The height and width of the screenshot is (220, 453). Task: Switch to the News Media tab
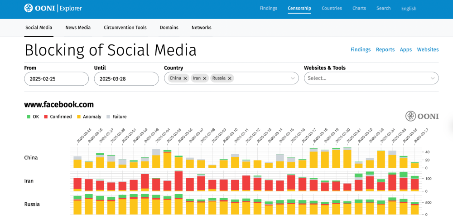tap(78, 28)
